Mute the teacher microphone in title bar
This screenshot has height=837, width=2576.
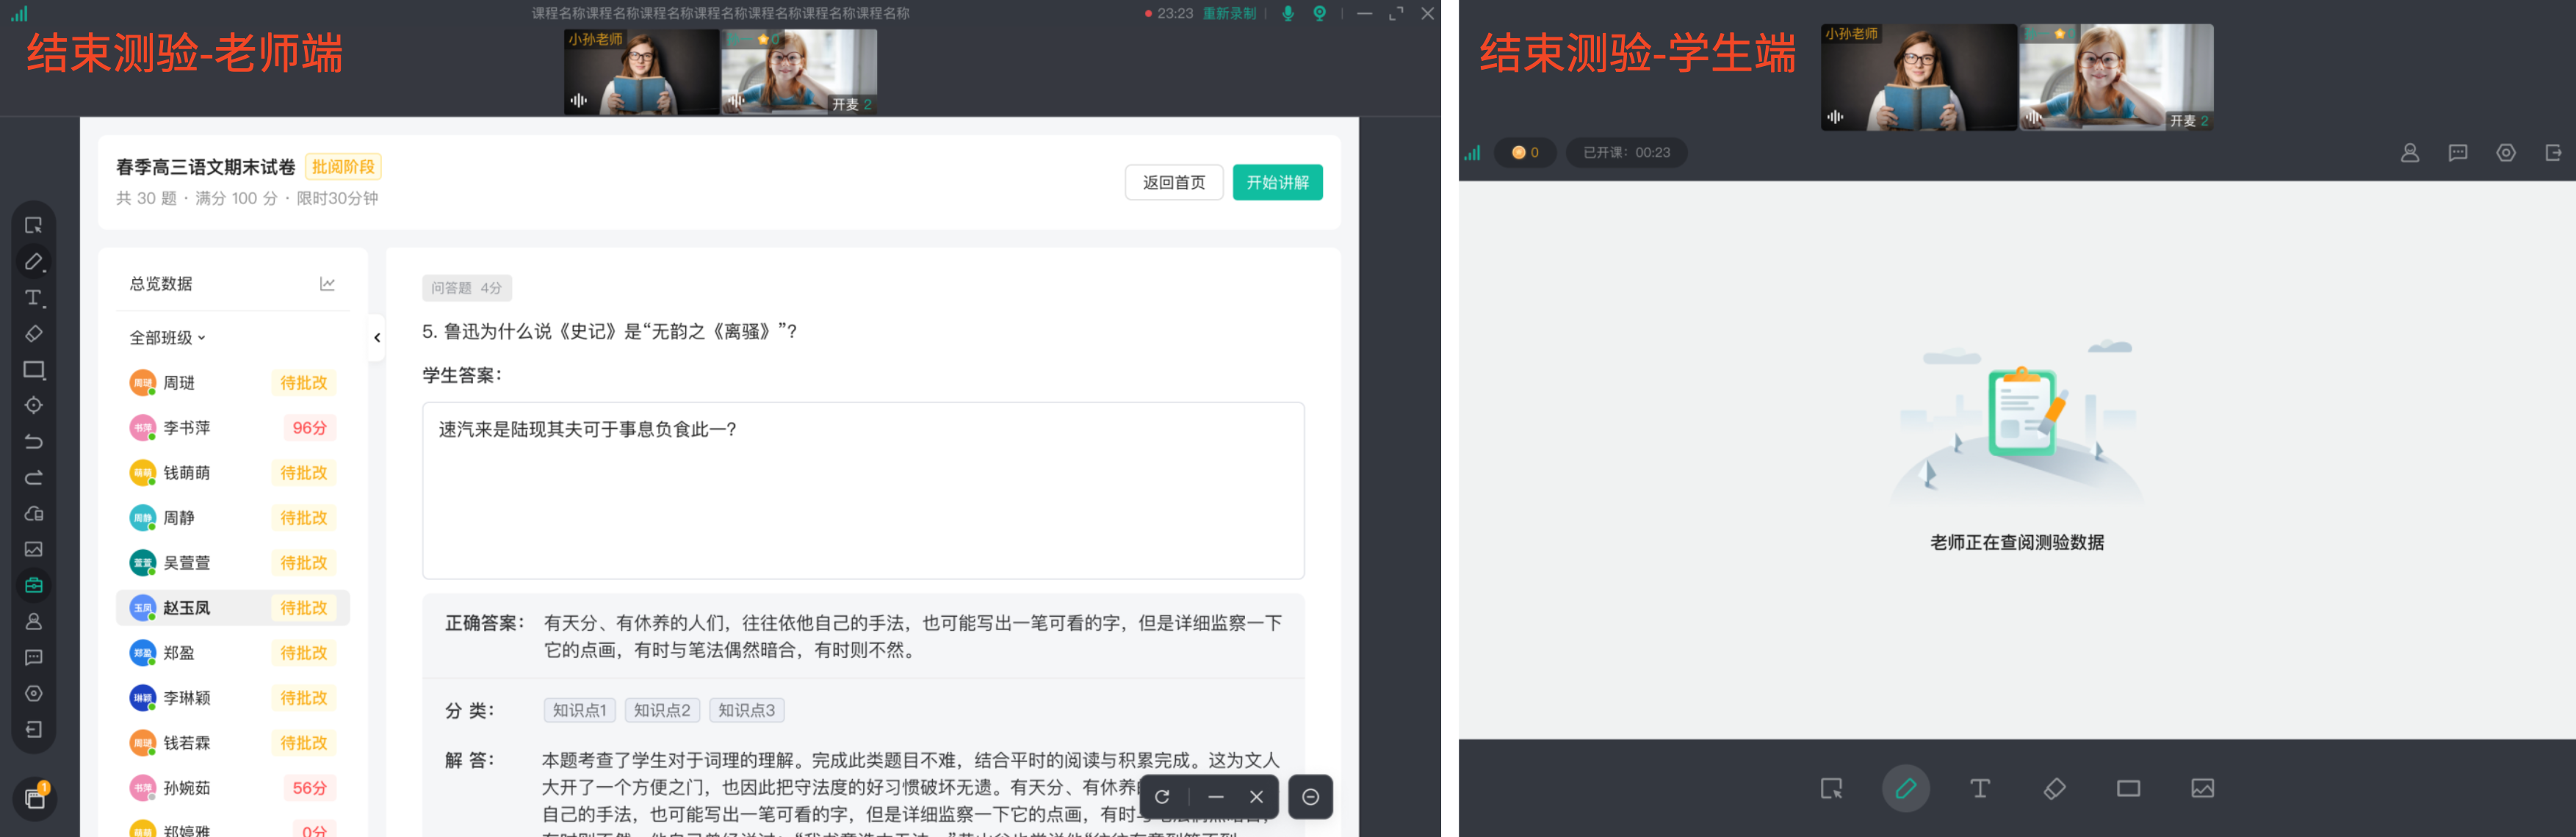[1288, 14]
